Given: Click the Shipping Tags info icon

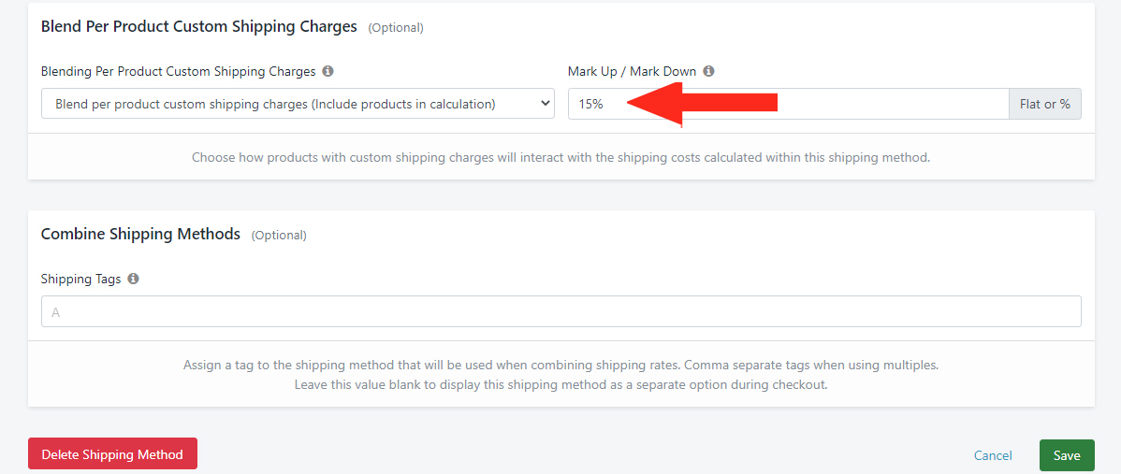Looking at the screenshot, I should [x=133, y=280].
